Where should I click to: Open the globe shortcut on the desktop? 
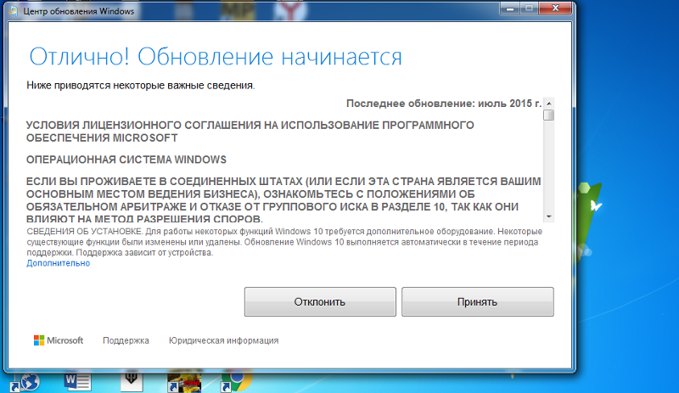pyautogui.click(x=25, y=382)
